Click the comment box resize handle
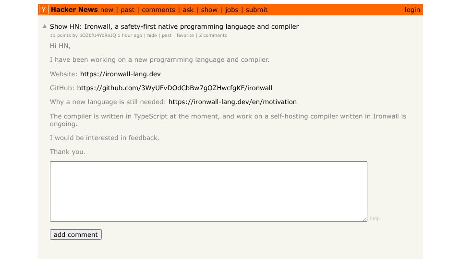Screen dimensions: 461x259 click(365, 219)
